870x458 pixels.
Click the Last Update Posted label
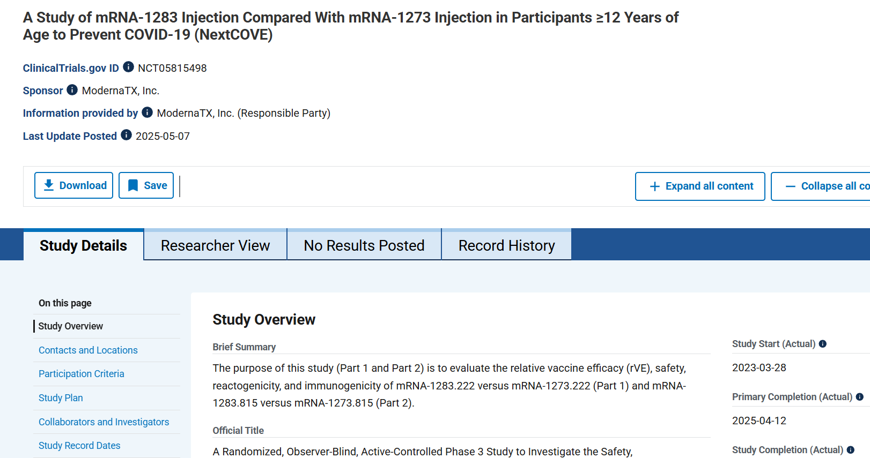tap(70, 136)
